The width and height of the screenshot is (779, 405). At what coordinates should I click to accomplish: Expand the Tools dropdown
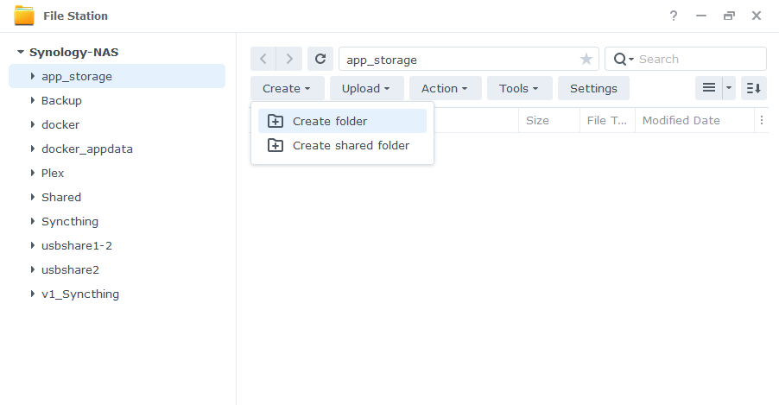519,88
